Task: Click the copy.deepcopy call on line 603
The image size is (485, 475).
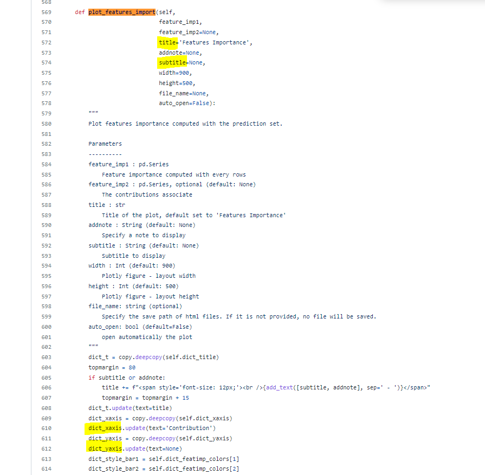Action: click(x=140, y=357)
